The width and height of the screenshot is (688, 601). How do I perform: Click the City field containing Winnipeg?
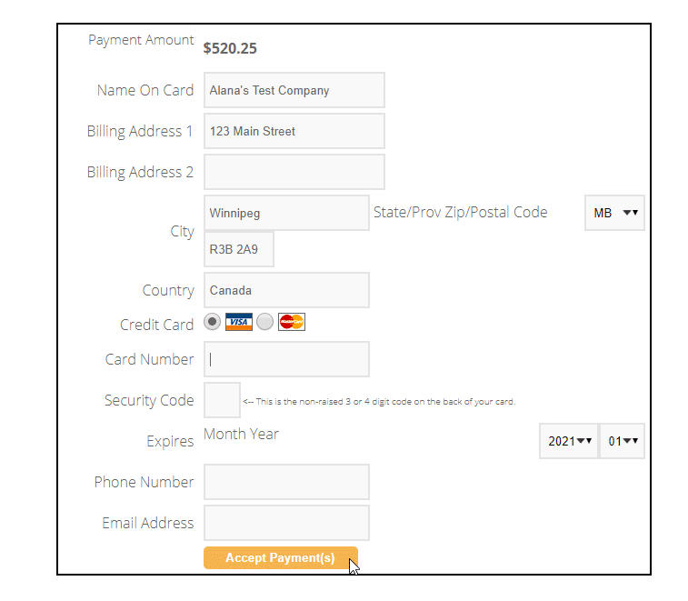click(286, 213)
